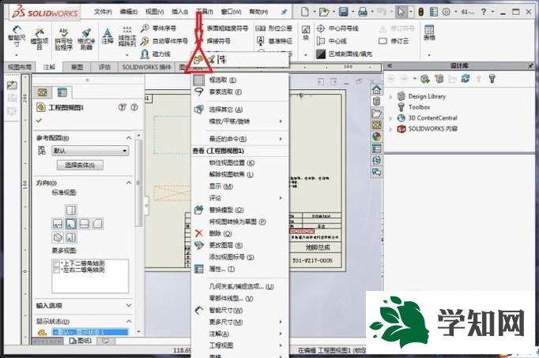
Task: Click the 形位公差 geometric tolerance tool
Action: point(274,28)
